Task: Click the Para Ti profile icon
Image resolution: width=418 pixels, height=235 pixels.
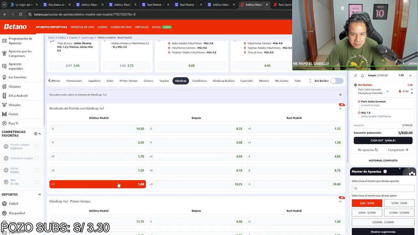Action: pyautogui.click(x=4, y=123)
